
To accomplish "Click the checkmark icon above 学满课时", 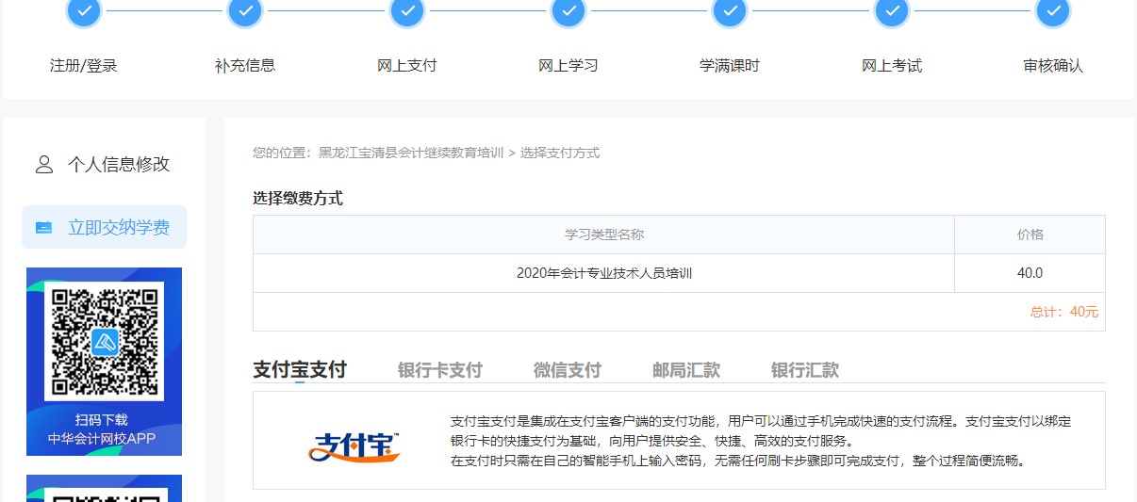I will [730, 11].
